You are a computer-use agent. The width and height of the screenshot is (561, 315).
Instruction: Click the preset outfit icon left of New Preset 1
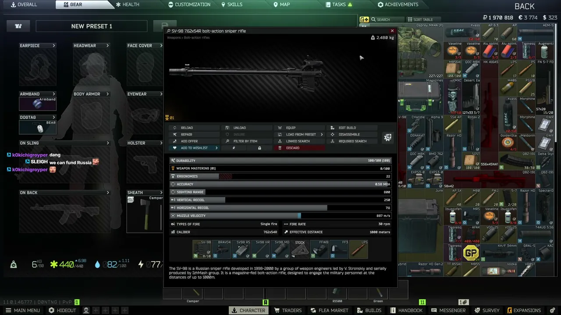tap(18, 26)
